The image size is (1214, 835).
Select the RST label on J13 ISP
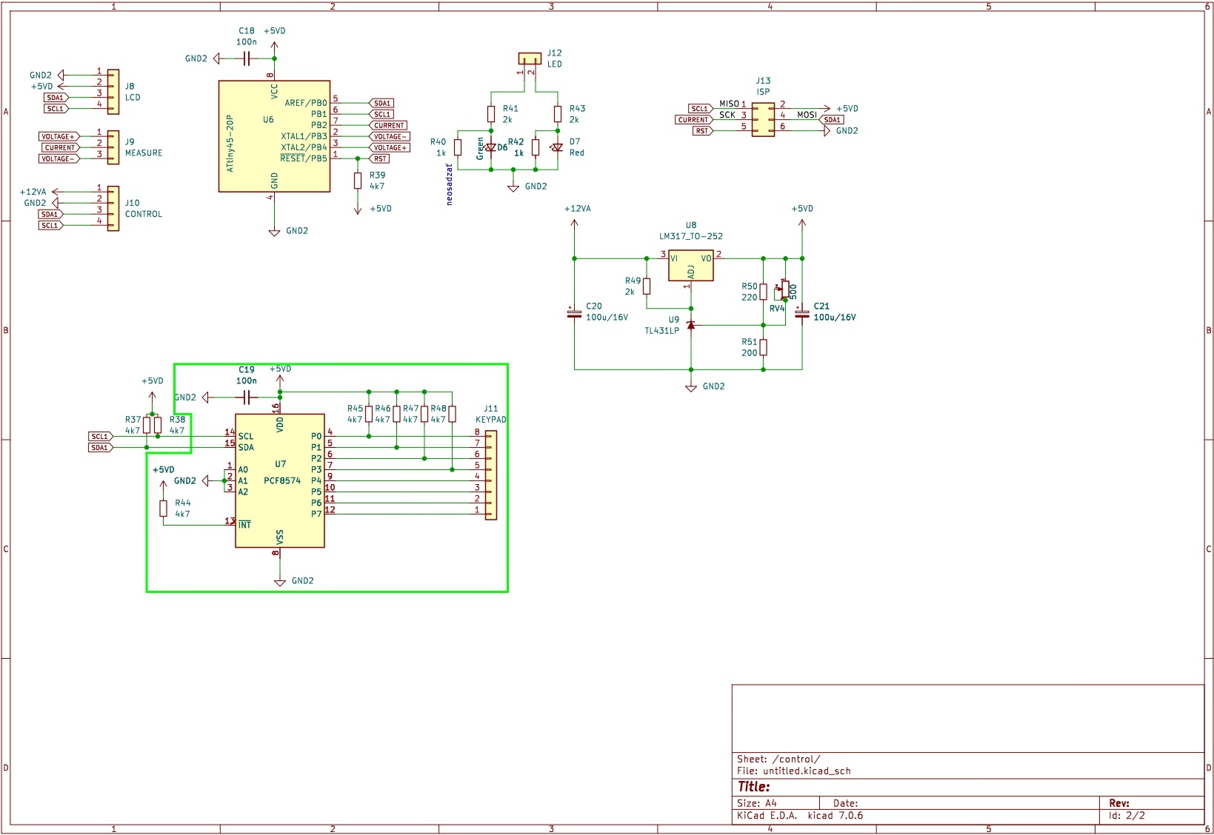point(701,131)
